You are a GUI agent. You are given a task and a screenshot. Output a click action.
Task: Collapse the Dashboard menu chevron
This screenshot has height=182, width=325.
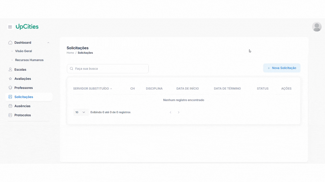point(48,43)
